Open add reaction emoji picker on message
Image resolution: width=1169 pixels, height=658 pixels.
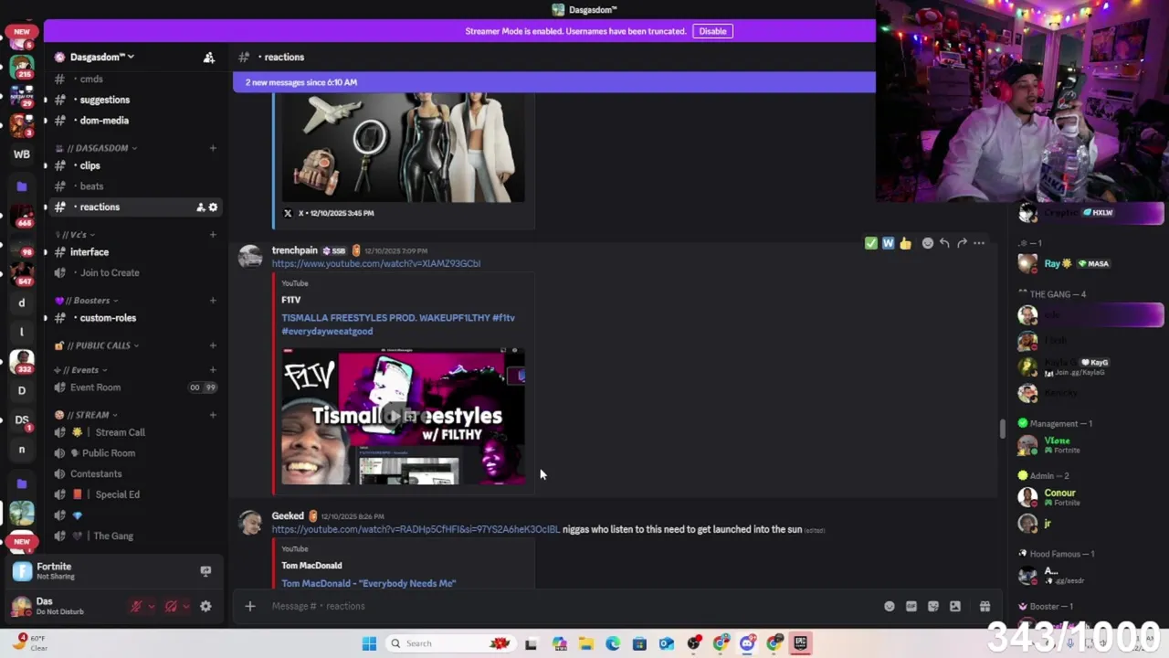[928, 243]
